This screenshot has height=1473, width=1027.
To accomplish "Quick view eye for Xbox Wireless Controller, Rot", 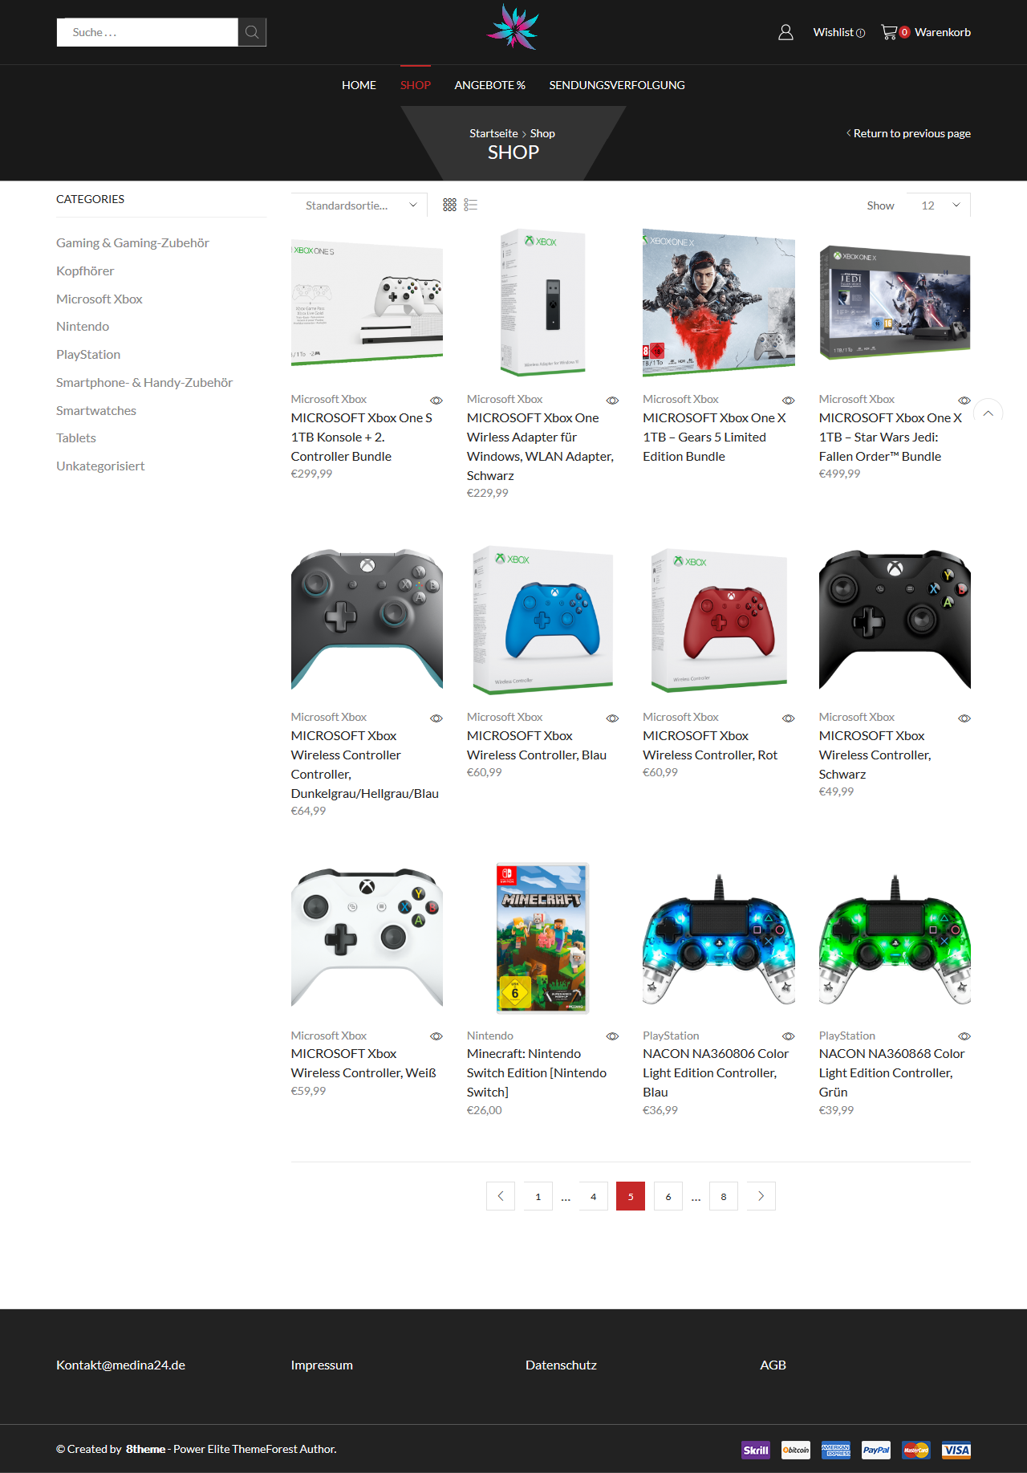I will (789, 718).
